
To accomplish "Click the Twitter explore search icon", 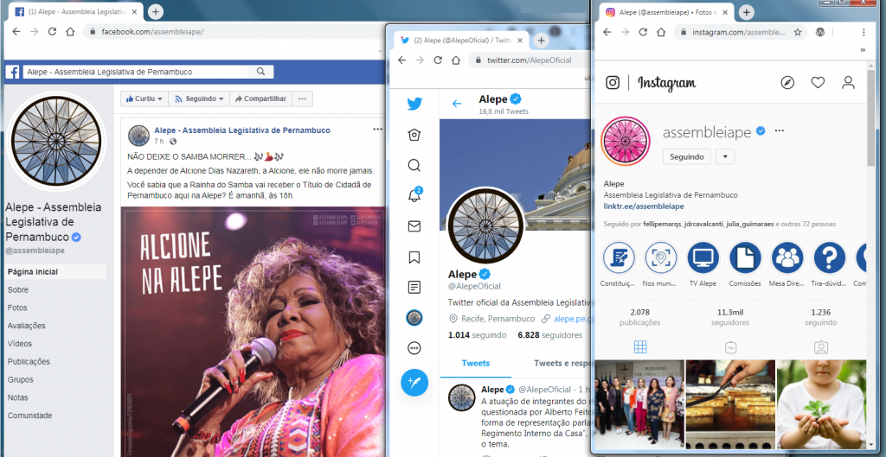I will coord(414,165).
